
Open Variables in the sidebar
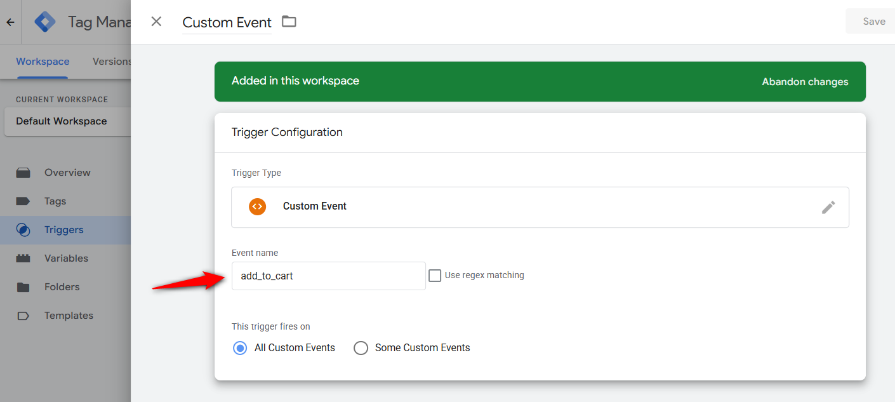pyautogui.click(x=66, y=258)
